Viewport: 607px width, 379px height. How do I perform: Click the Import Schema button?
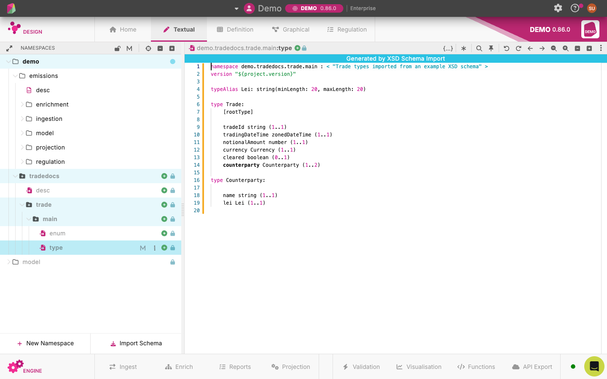coord(136,344)
